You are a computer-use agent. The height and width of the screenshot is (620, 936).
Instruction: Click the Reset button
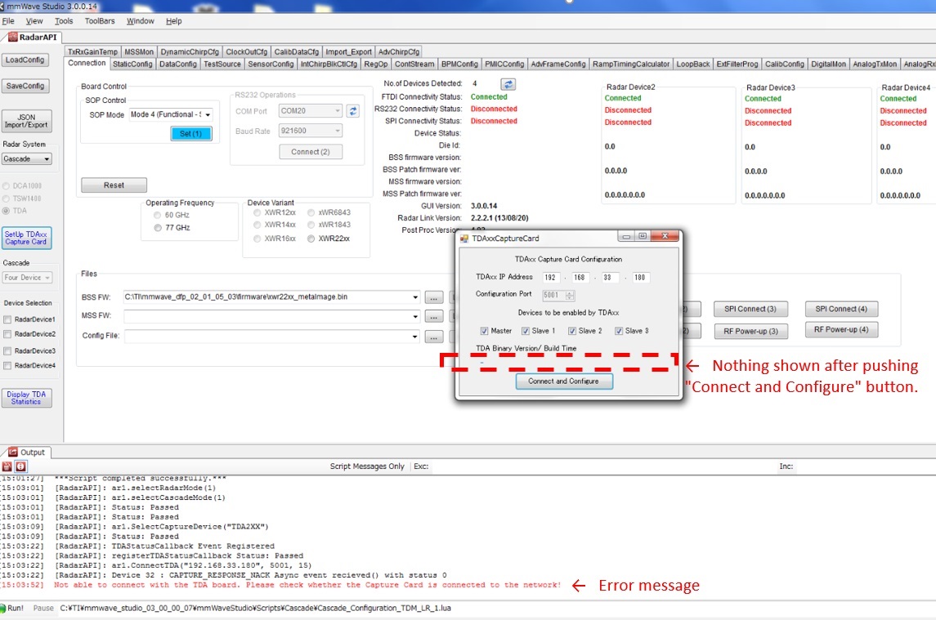pos(114,185)
